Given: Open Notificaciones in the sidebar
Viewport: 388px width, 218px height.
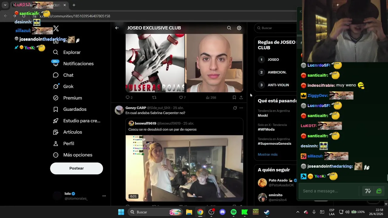Looking at the screenshot, I should point(73,64).
